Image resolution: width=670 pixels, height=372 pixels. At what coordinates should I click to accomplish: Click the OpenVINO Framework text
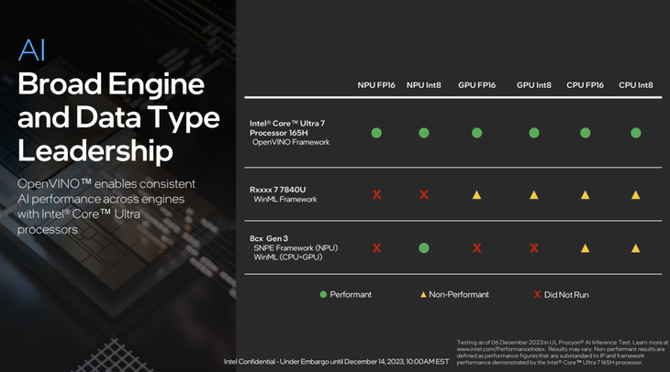click(x=291, y=142)
